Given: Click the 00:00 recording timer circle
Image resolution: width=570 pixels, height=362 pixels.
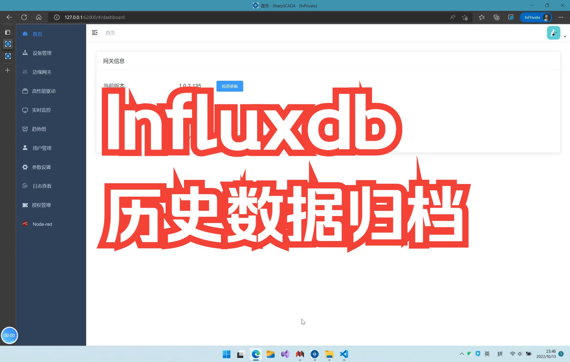Looking at the screenshot, I should [x=9, y=335].
